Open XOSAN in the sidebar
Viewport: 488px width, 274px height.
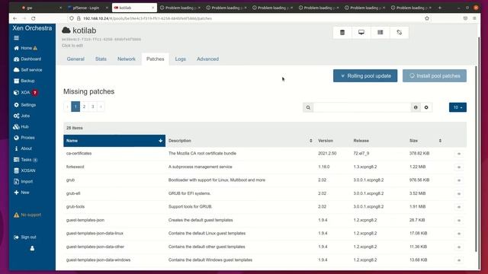24,170
